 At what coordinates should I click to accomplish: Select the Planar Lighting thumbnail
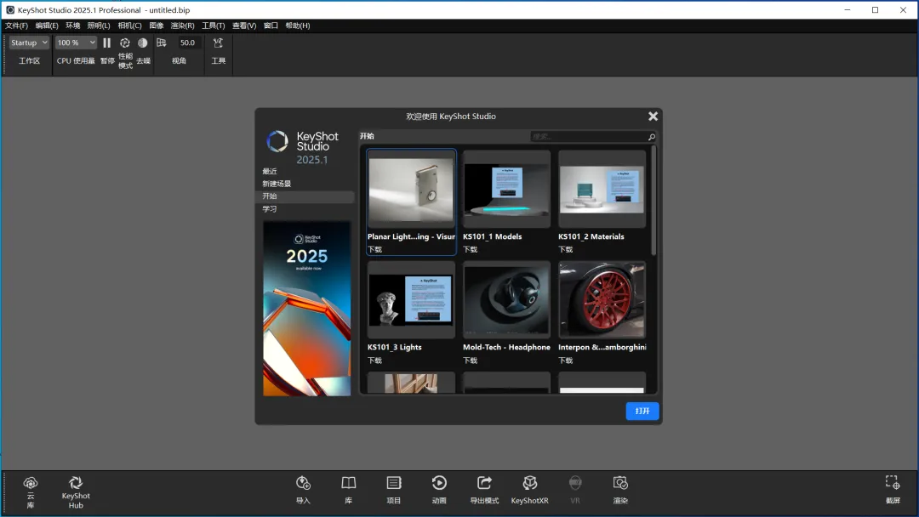pyautogui.click(x=411, y=189)
